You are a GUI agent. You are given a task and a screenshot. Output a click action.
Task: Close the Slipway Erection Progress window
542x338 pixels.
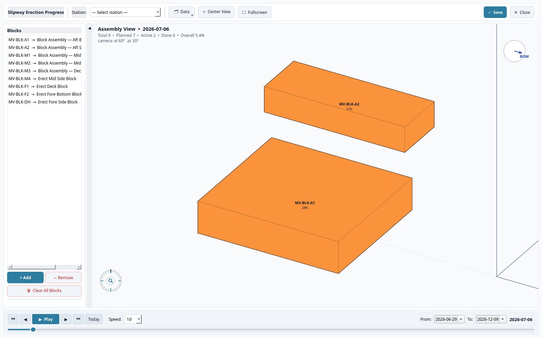522,12
